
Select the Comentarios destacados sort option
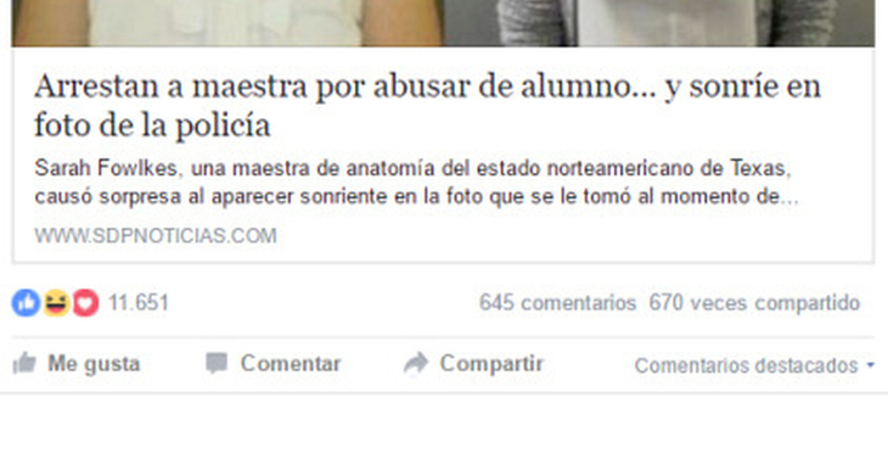coord(746,366)
